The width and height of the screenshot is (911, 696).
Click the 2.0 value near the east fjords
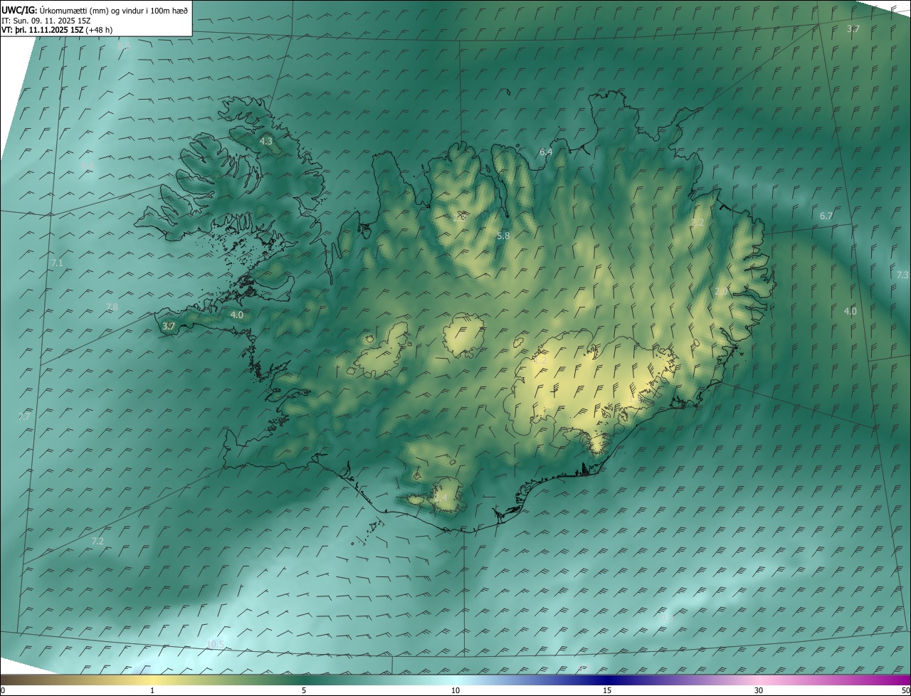[721, 292]
